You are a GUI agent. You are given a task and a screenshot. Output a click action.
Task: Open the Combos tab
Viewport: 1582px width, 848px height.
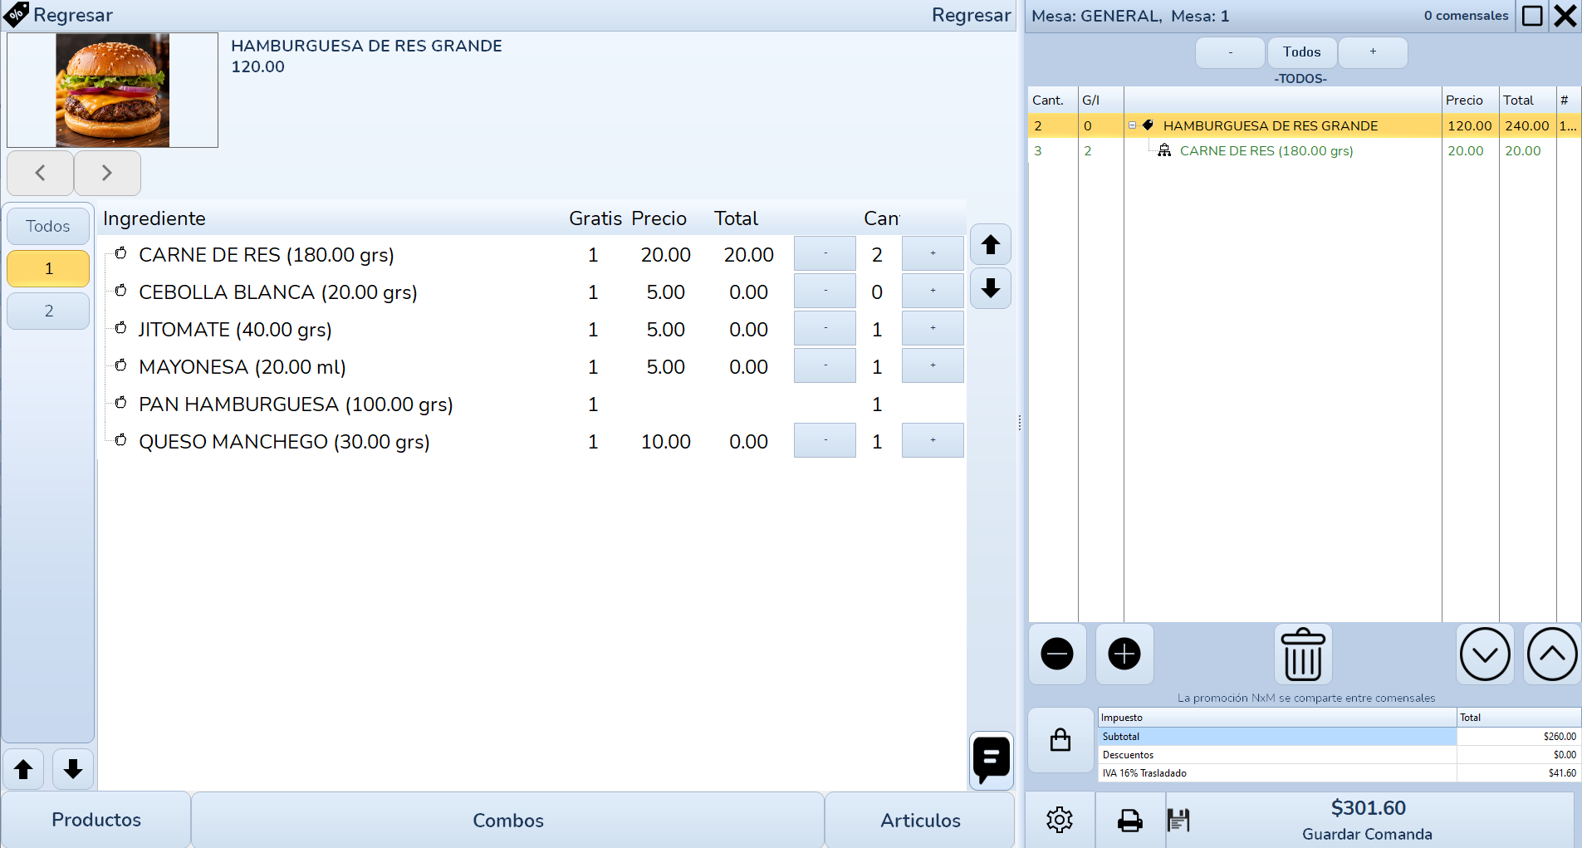pos(508,820)
